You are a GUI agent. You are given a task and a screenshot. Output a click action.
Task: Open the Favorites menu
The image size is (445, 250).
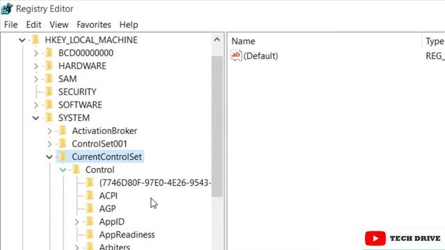click(94, 25)
